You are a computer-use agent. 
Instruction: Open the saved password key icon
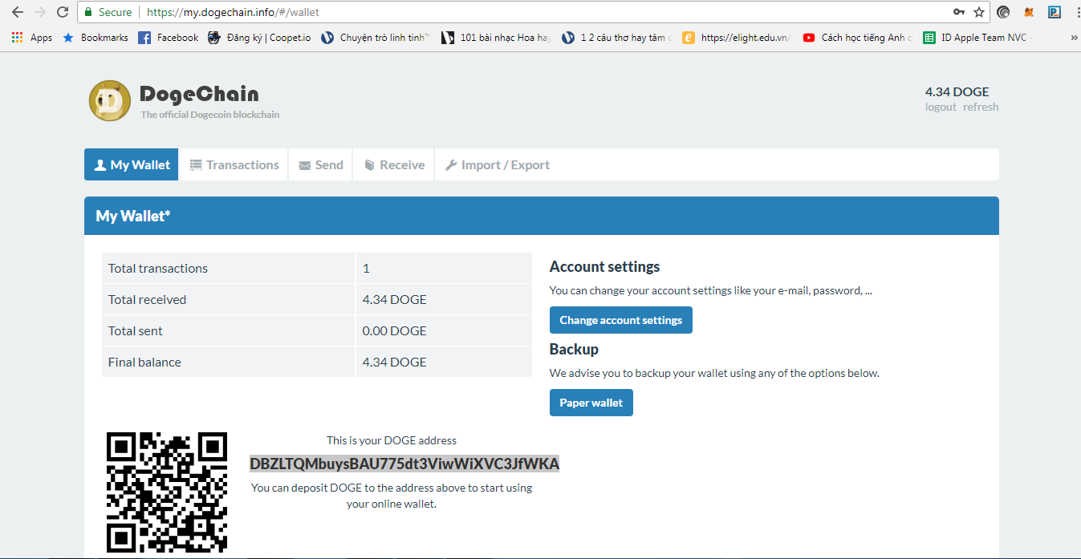pos(959,12)
